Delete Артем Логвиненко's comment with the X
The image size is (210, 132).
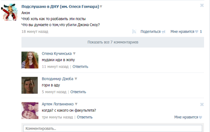(x=202, y=104)
